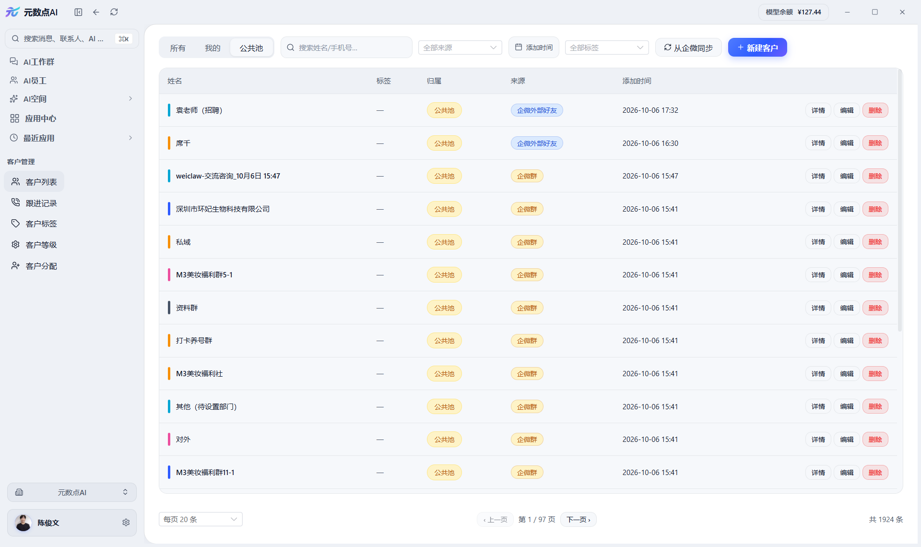Screen dimensions: 921x547
Task: Open 客户分配 in the sidebar
Action: pos(35,266)
